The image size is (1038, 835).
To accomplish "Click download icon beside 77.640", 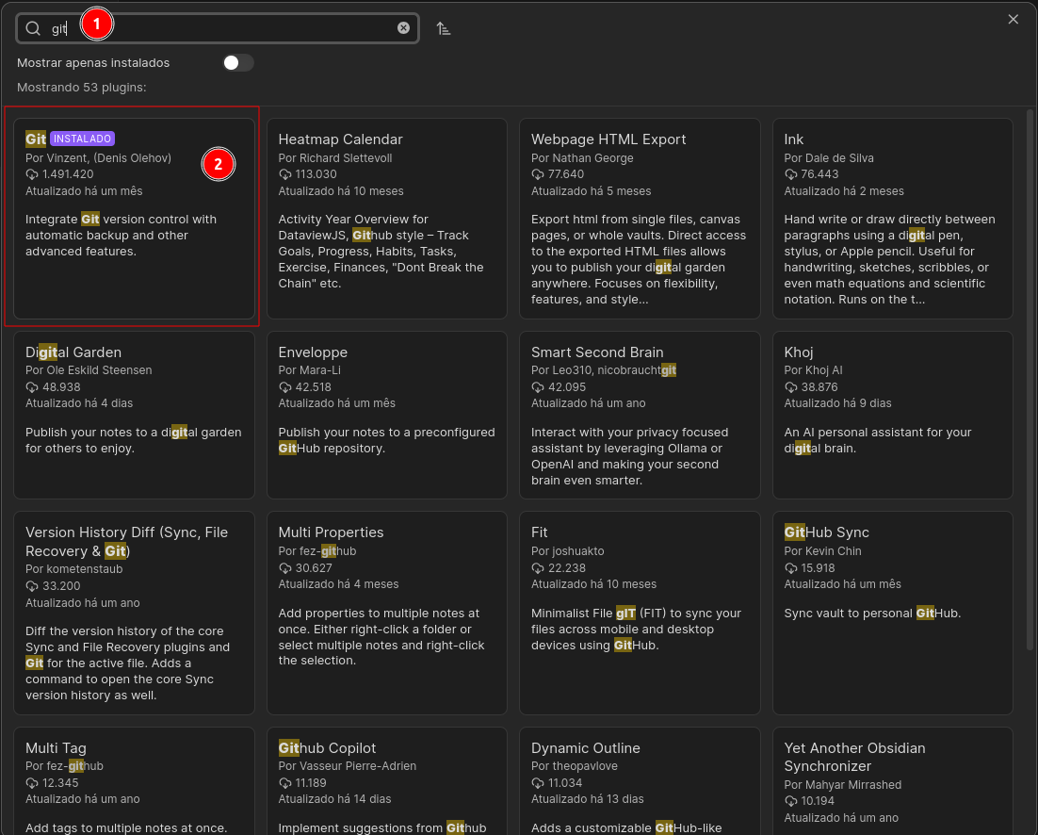I will click(x=538, y=174).
